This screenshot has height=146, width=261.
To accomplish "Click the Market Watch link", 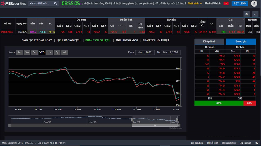I will coord(213,3).
